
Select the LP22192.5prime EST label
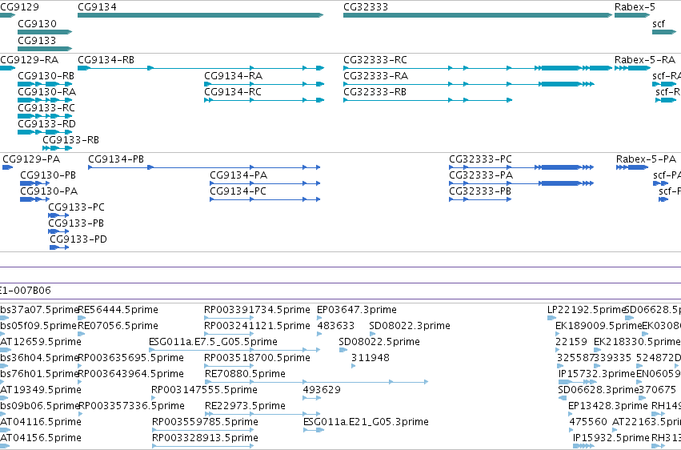point(587,310)
